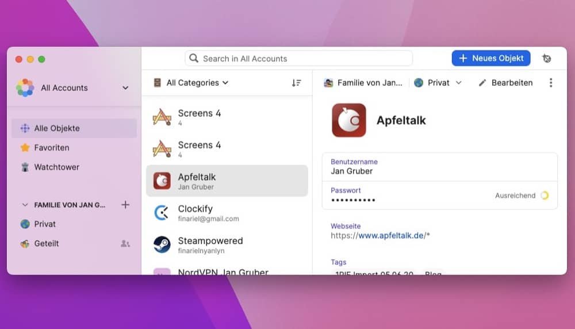Create a new item with Neues Objekt
The height and width of the screenshot is (329, 575).
(490, 58)
